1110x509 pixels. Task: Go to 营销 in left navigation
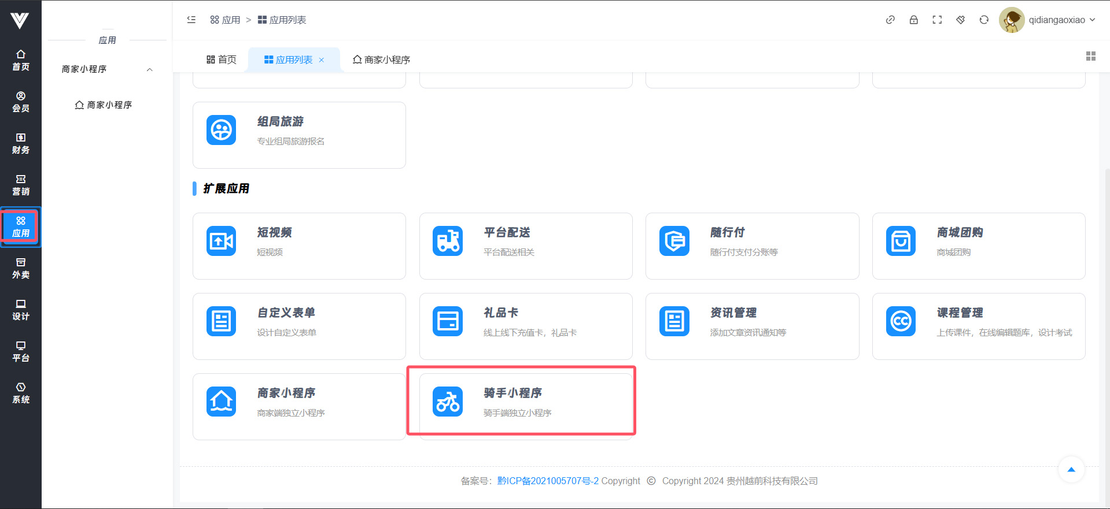pyautogui.click(x=21, y=185)
